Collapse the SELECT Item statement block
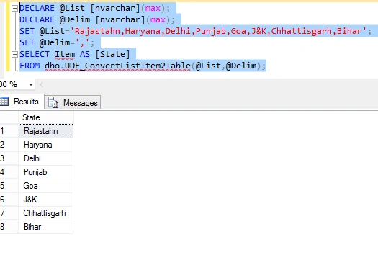Screen dimensions: 378x260 pyautogui.click(x=14, y=55)
